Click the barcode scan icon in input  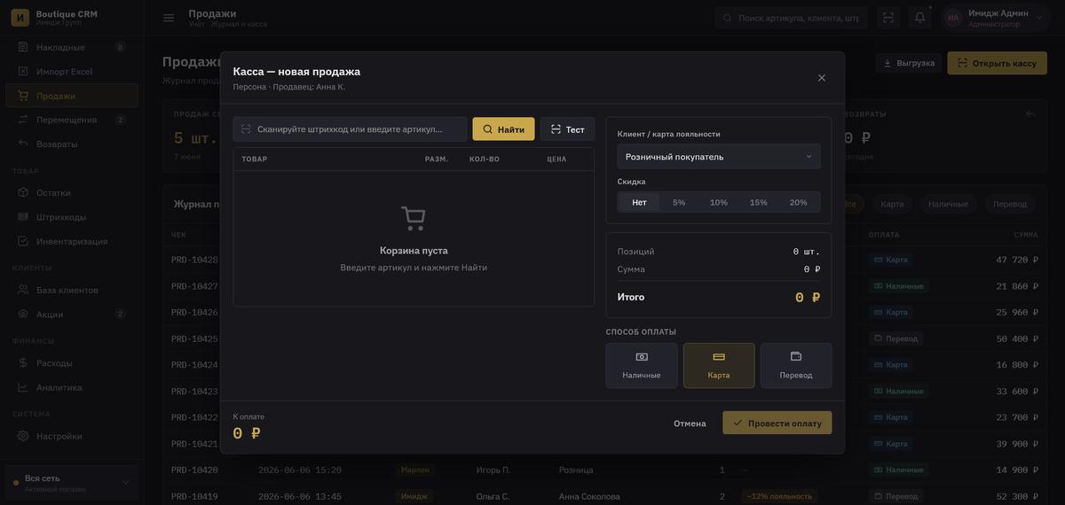point(246,129)
